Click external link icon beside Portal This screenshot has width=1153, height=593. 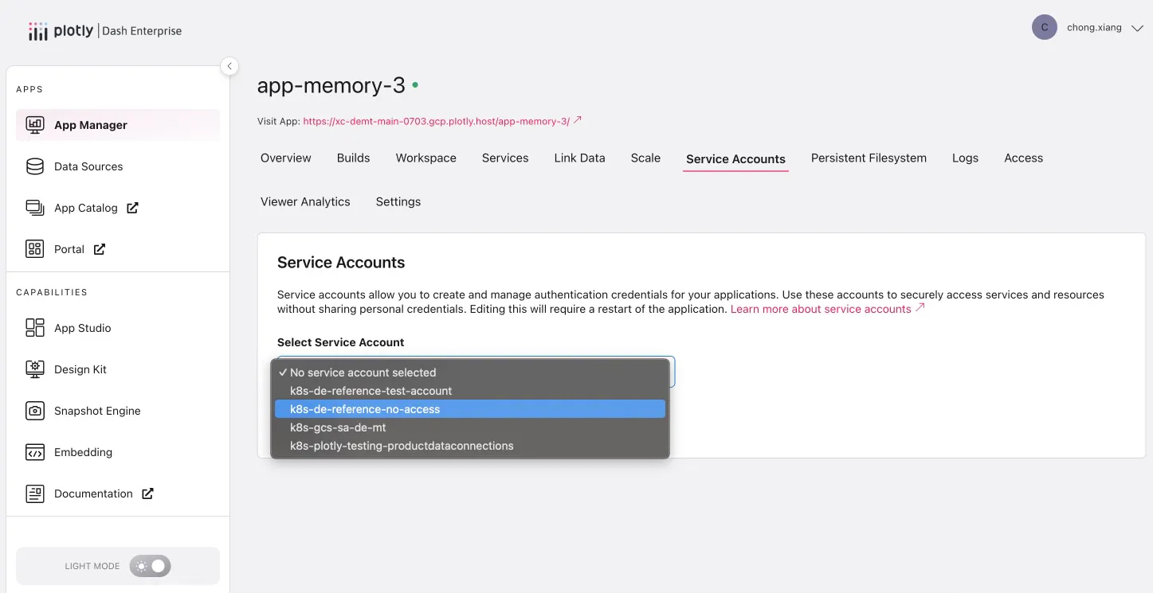100,249
